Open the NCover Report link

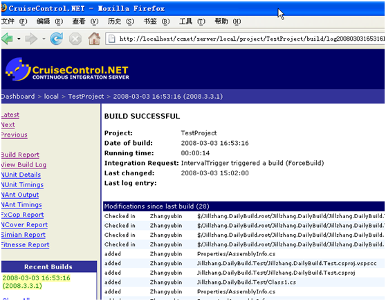(x=24, y=225)
